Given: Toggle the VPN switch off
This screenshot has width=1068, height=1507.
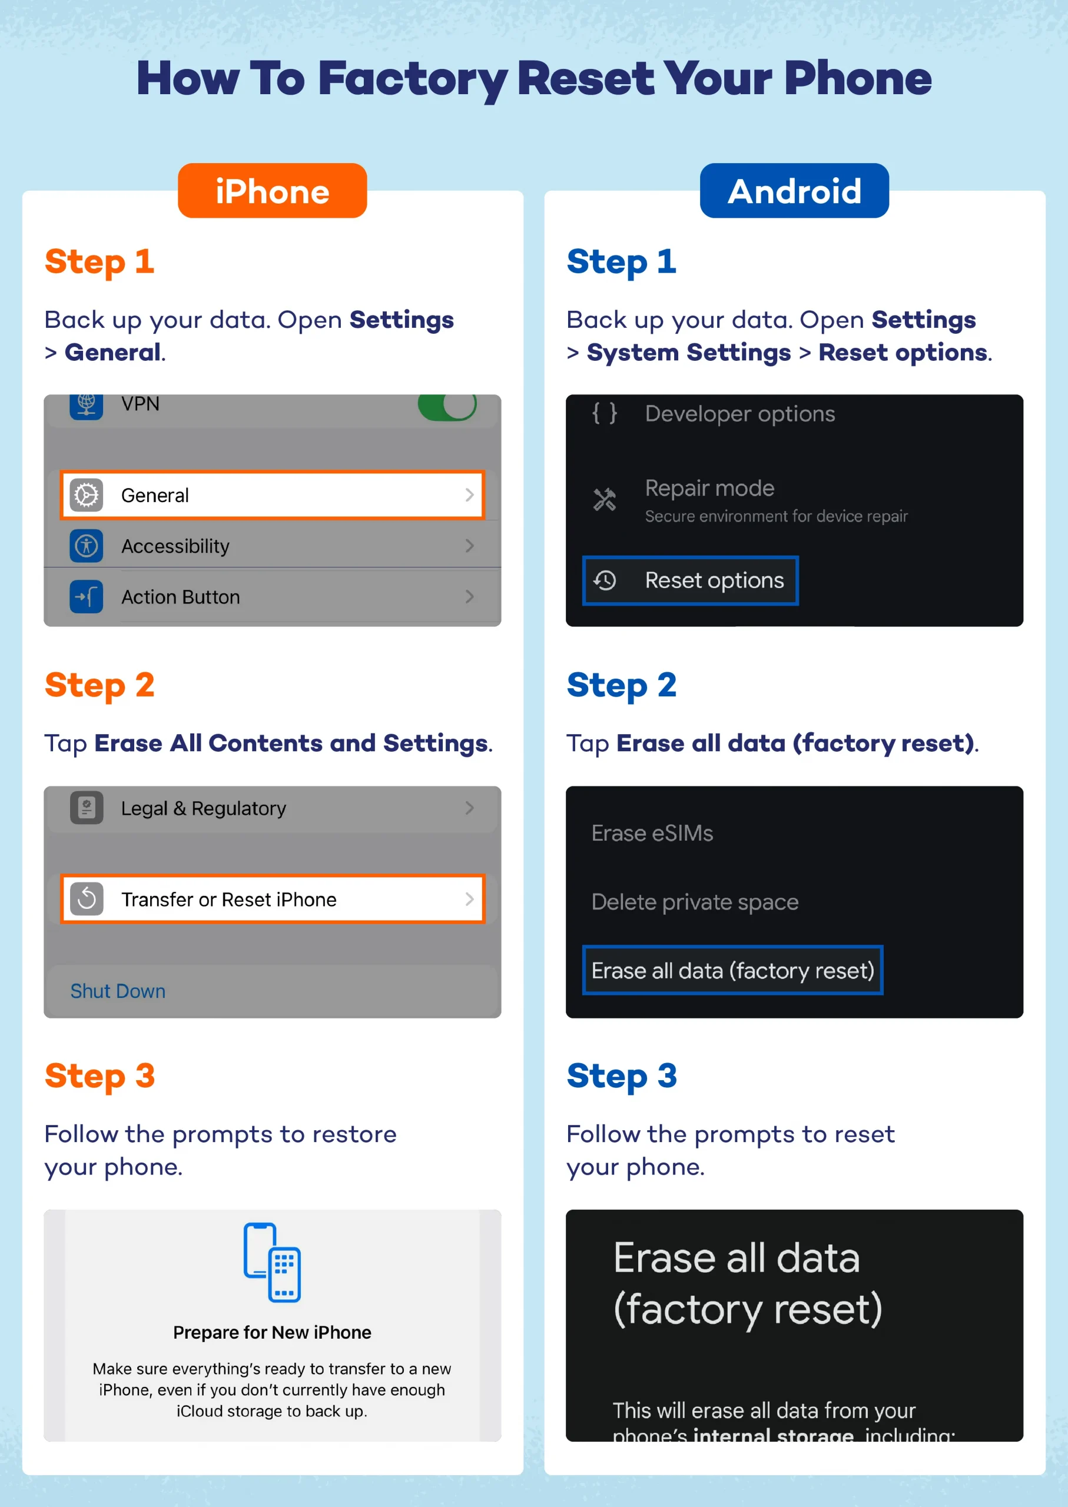Looking at the screenshot, I should coord(448,407).
